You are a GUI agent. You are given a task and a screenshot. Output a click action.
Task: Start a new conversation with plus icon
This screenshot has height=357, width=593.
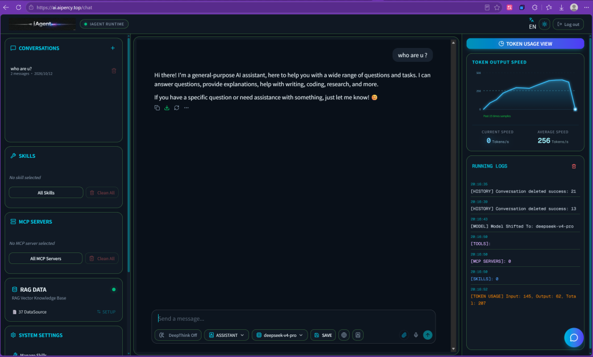113,48
